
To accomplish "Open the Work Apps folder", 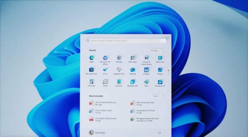I will pos(133,59).
